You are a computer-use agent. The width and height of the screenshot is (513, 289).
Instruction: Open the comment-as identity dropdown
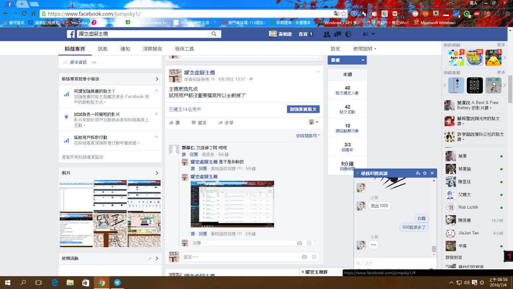(x=314, y=122)
